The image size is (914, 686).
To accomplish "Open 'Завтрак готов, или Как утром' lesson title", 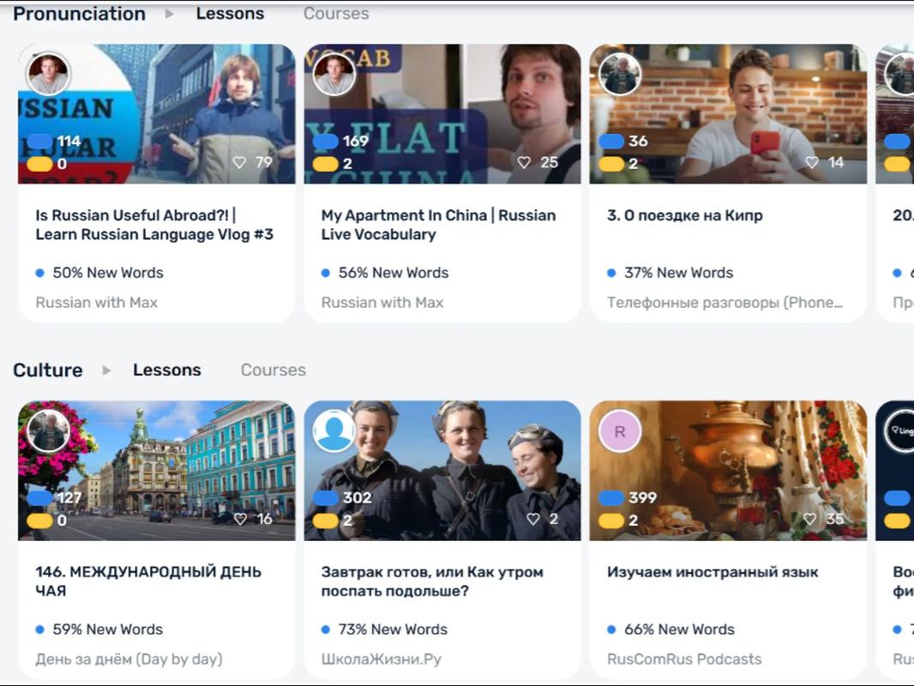I will [432, 581].
